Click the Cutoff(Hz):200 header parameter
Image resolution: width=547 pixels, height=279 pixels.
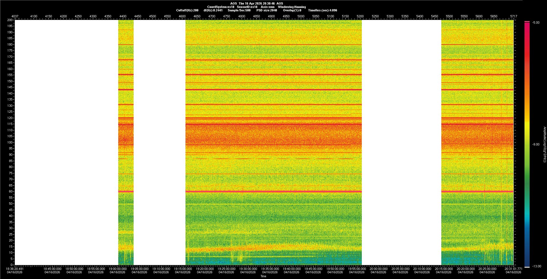[x=187, y=10]
